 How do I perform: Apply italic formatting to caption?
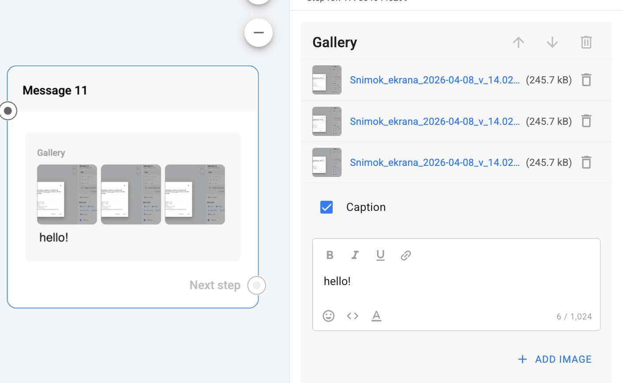pos(355,255)
